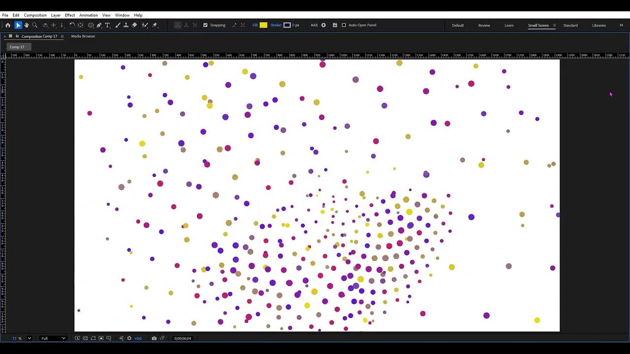Viewport: 630px width, 354px height.
Task: Toggle Transparency Grid
Action: click(85, 338)
